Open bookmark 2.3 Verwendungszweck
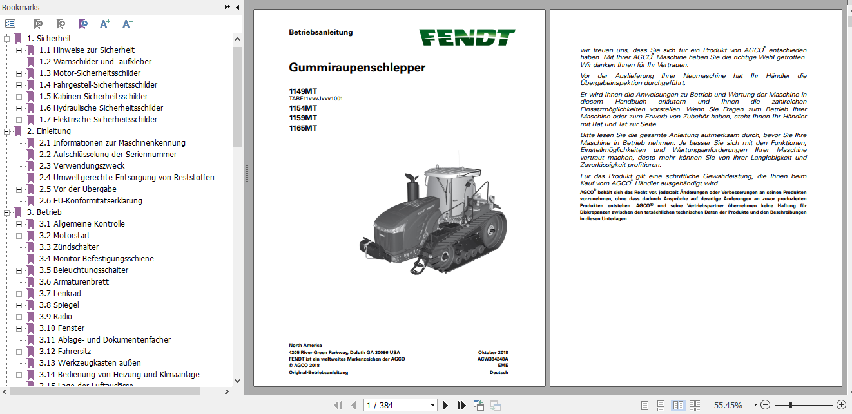The image size is (852, 414). [82, 165]
